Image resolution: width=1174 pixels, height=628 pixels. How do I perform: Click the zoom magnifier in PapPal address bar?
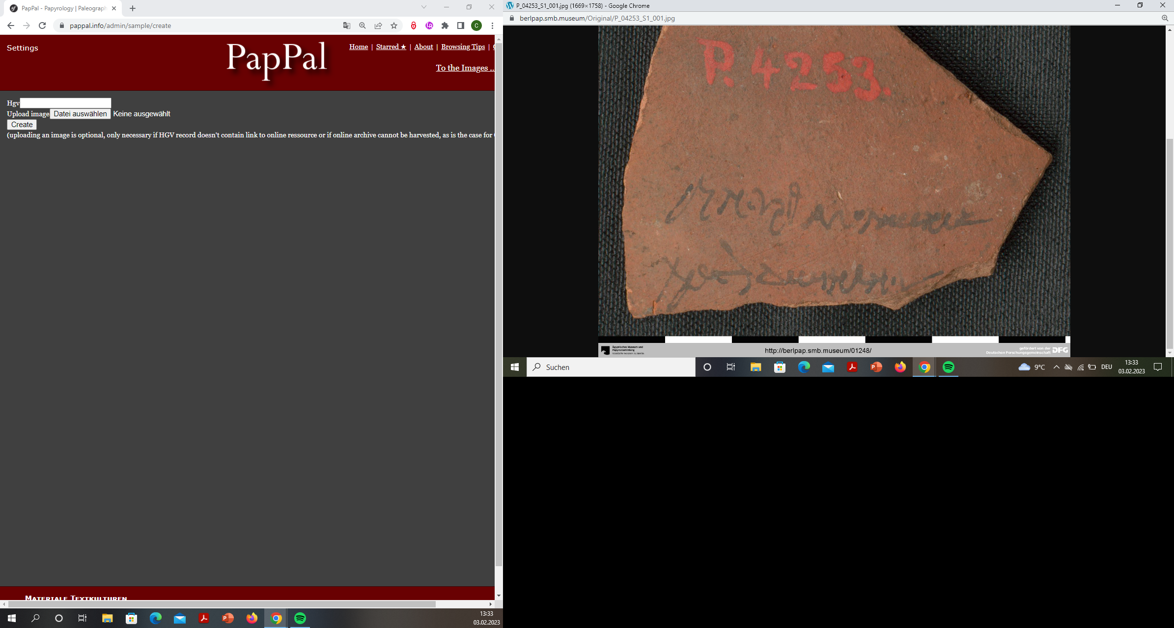(363, 26)
